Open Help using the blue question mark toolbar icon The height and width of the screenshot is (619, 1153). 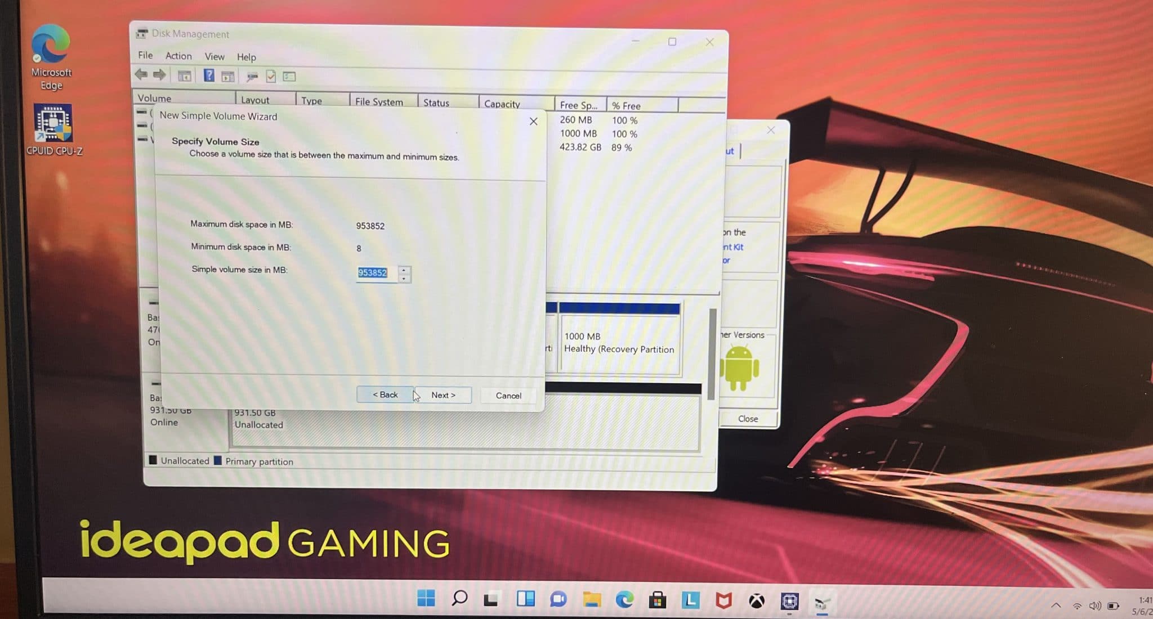tap(209, 75)
